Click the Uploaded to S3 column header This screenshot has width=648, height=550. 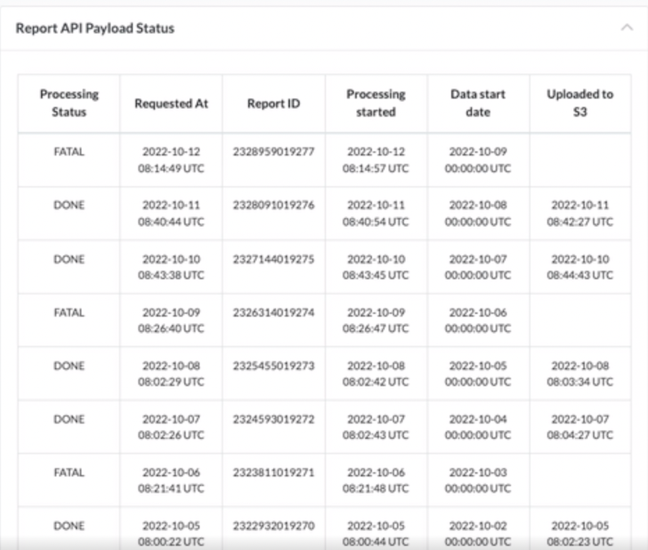pos(580,103)
